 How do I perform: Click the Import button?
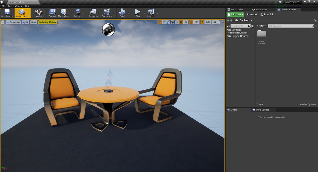tap(252, 14)
